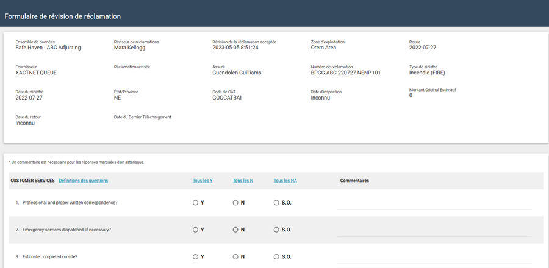549x268 pixels.
Task: Choose S.O. for estimate completed on site
Action: [276, 256]
